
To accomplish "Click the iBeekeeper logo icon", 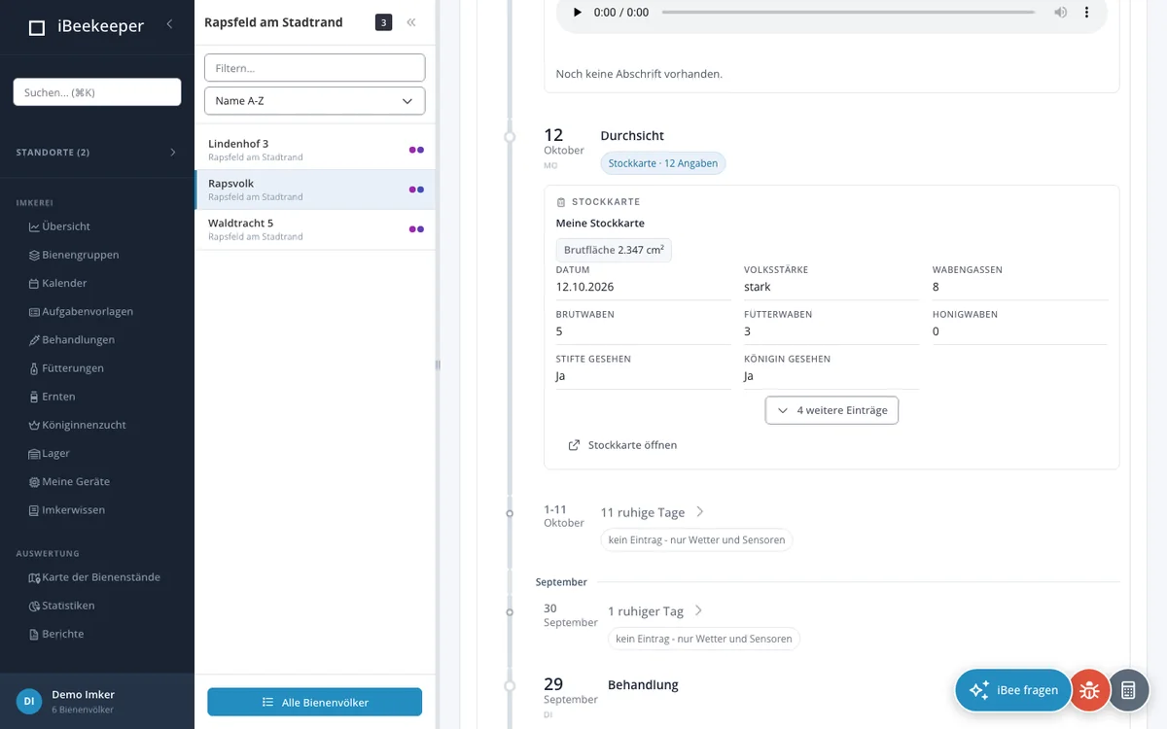I will click(37, 27).
